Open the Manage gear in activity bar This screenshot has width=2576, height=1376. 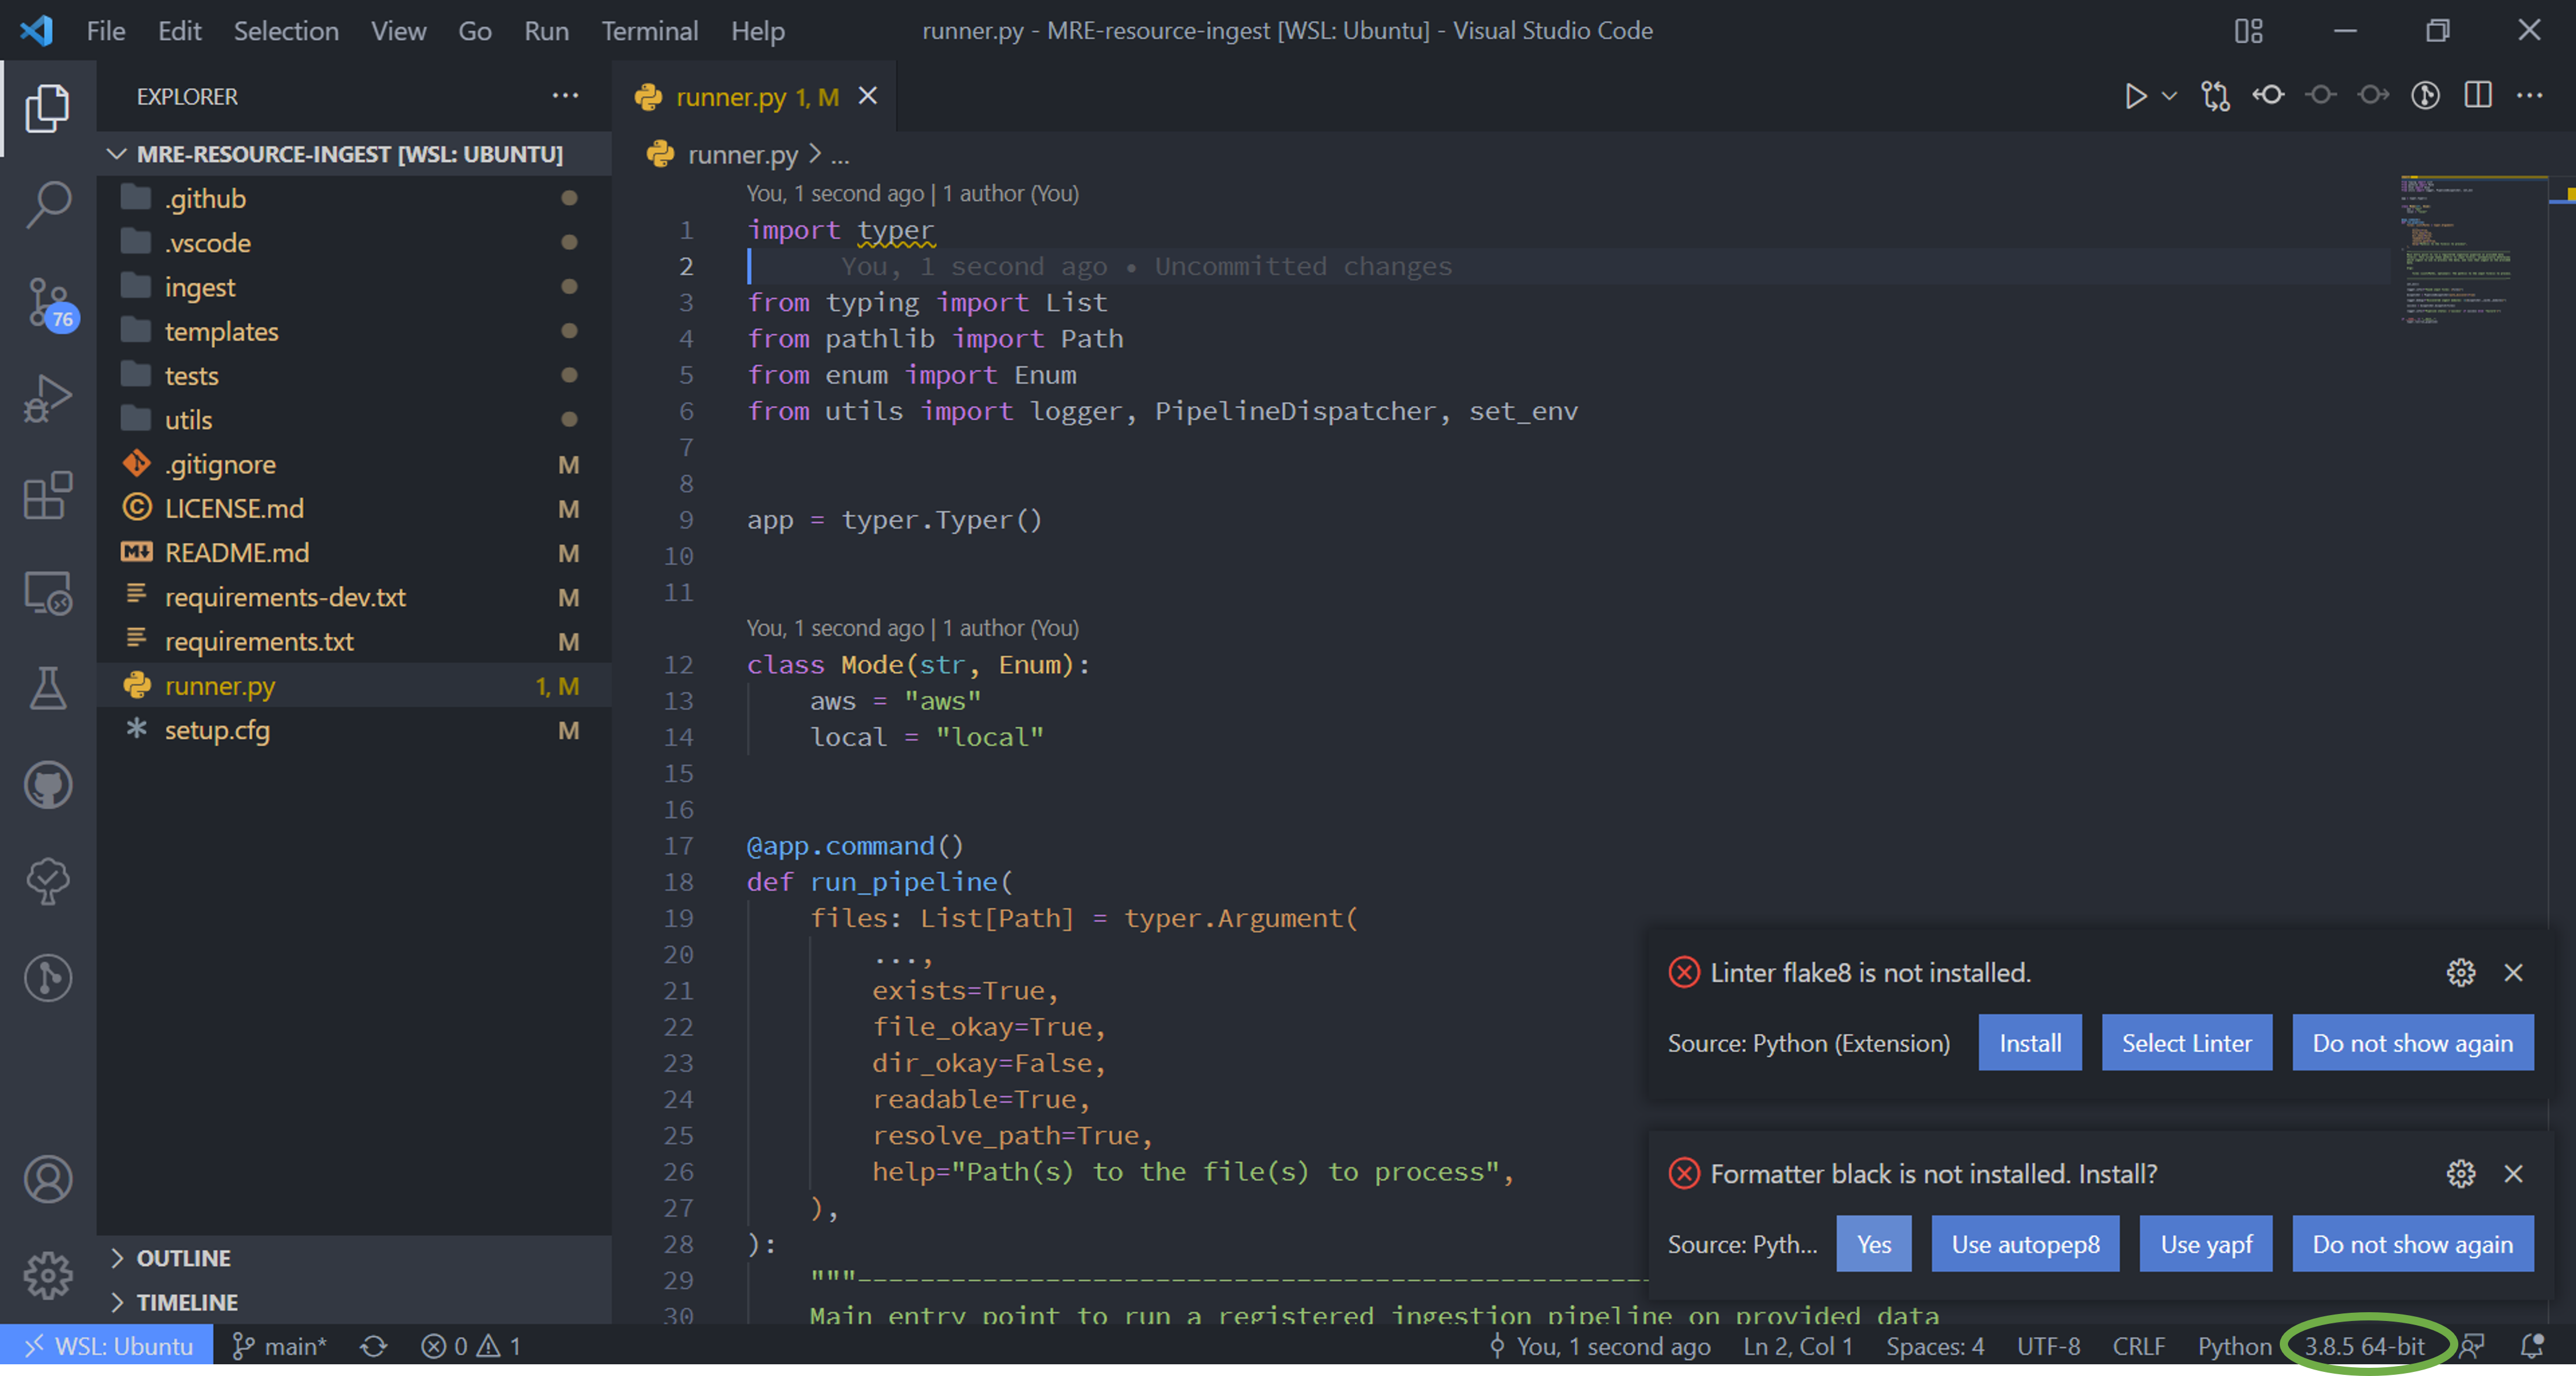click(47, 1276)
